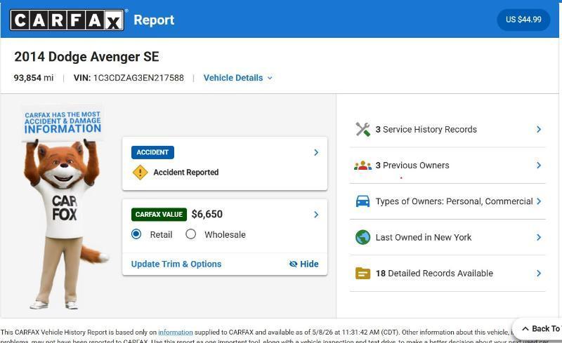Open Accident card chevron arrow
Image resolution: width=562 pixels, height=343 pixels.
(x=316, y=152)
